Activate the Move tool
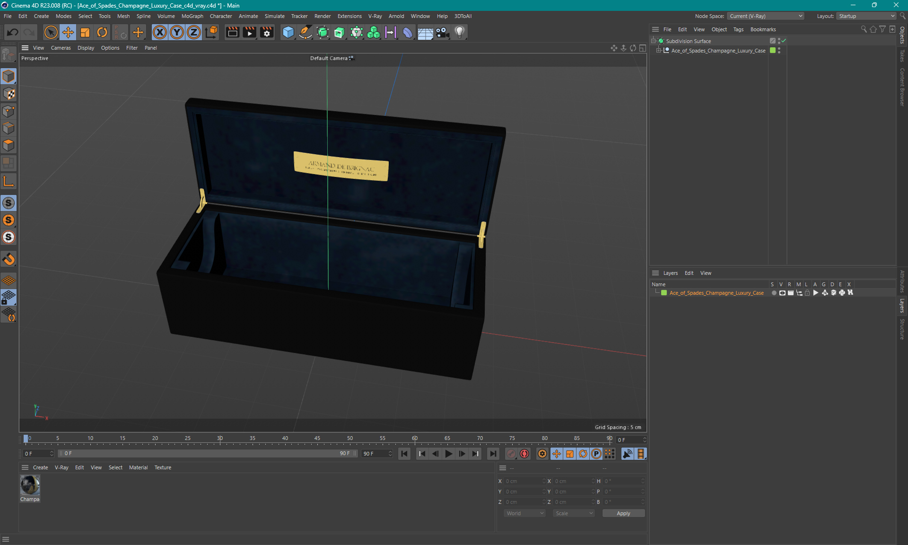The height and width of the screenshot is (545, 908). (68, 32)
